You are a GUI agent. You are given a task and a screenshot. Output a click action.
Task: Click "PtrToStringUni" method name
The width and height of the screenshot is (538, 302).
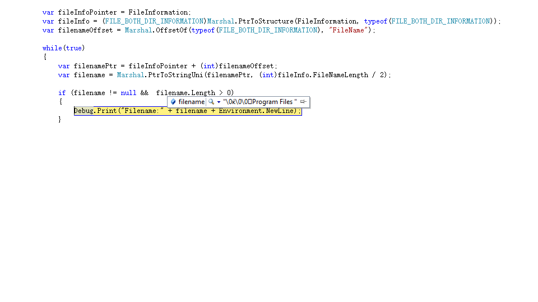click(x=175, y=75)
